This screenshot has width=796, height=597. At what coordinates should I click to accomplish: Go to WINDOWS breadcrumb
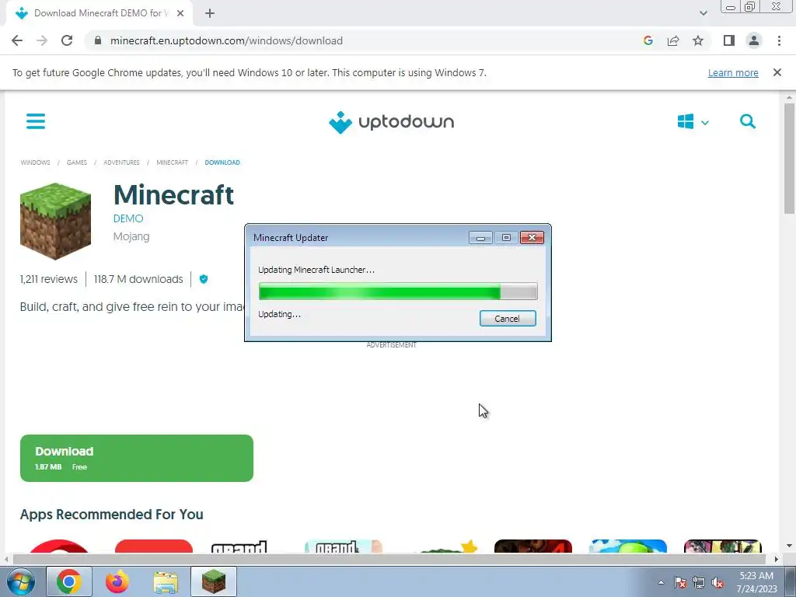click(35, 162)
